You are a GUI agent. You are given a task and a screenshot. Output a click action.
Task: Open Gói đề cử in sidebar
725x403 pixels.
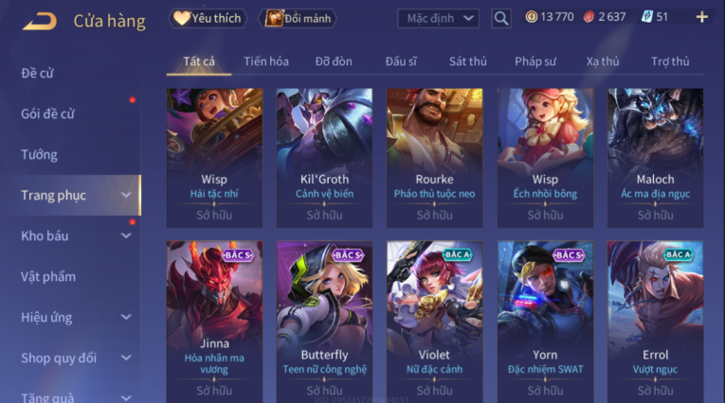pyautogui.click(x=47, y=114)
